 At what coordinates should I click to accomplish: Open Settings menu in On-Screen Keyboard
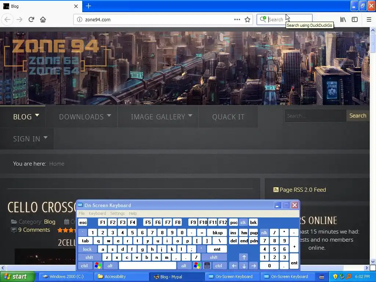point(117,213)
